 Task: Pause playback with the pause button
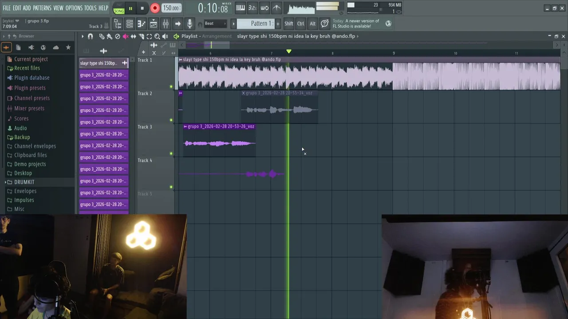[130, 8]
